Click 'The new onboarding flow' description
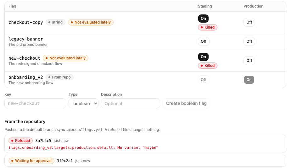291x168 pixels. tap(31, 83)
